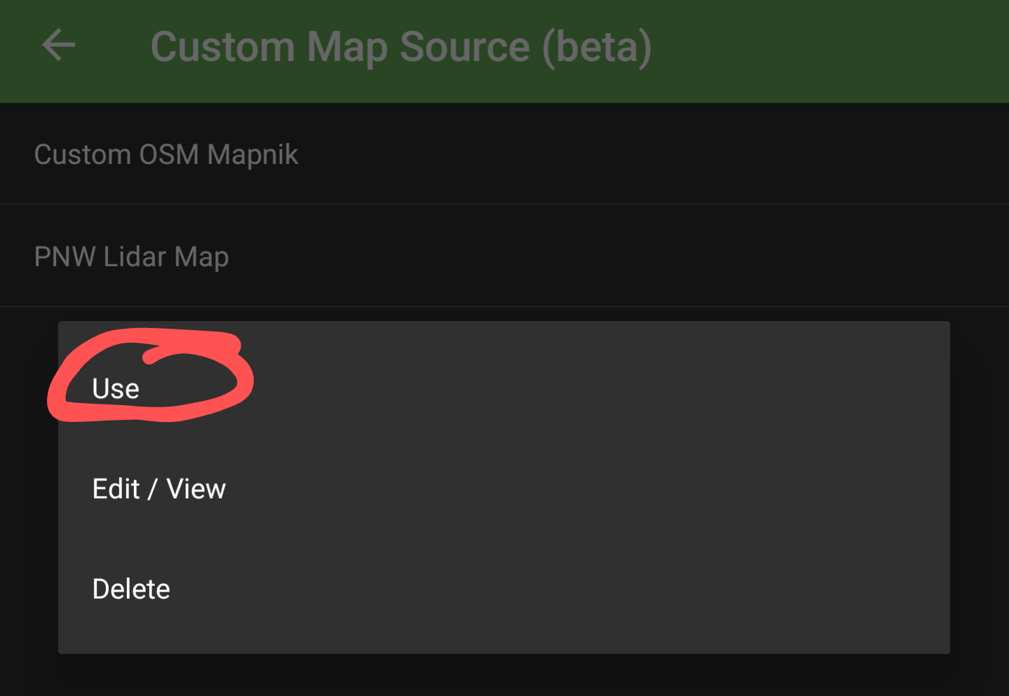
Task: Go back using the header arrow
Action: pyautogui.click(x=59, y=46)
